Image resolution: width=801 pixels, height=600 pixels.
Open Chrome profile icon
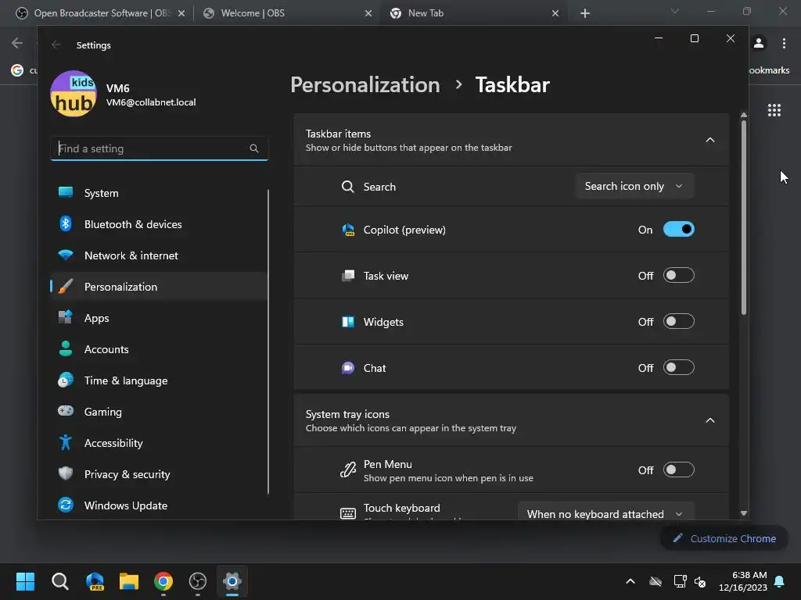point(759,44)
